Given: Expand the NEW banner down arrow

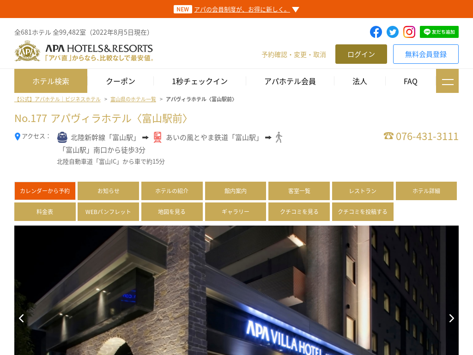Looking at the screenshot, I should click(x=296, y=10).
